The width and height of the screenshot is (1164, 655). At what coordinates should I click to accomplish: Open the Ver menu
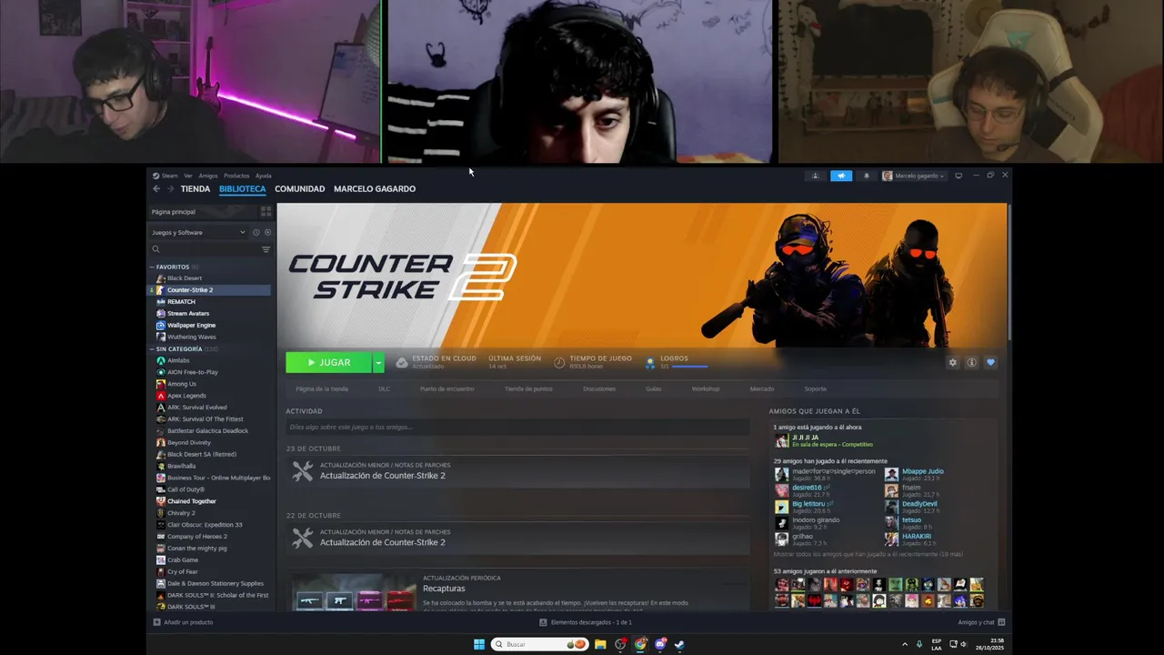[x=188, y=176]
